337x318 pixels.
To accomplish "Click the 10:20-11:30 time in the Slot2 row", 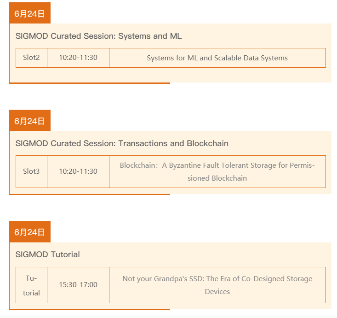I will (x=78, y=58).
